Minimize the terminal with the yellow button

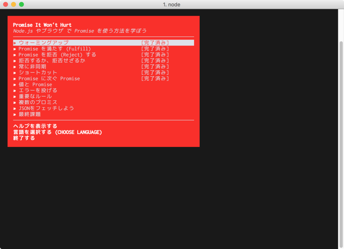pos(13,4)
